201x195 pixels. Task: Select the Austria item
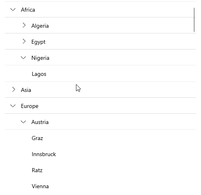click(40, 122)
